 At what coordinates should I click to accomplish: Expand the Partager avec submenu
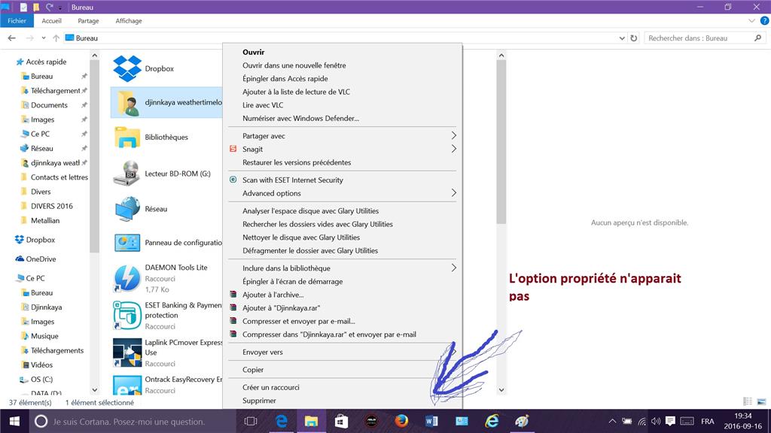454,135
